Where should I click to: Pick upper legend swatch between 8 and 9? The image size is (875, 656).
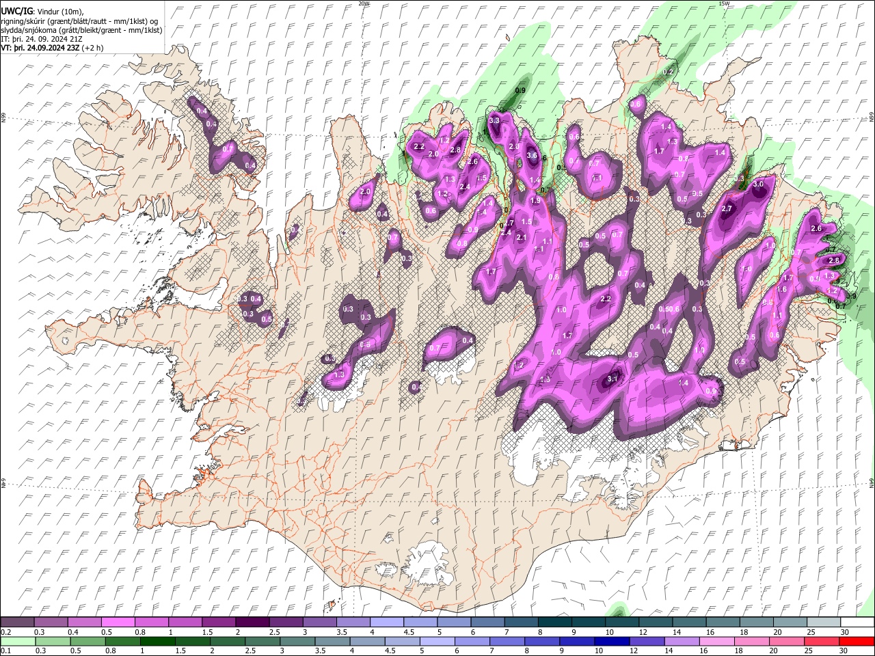[554, 622]
